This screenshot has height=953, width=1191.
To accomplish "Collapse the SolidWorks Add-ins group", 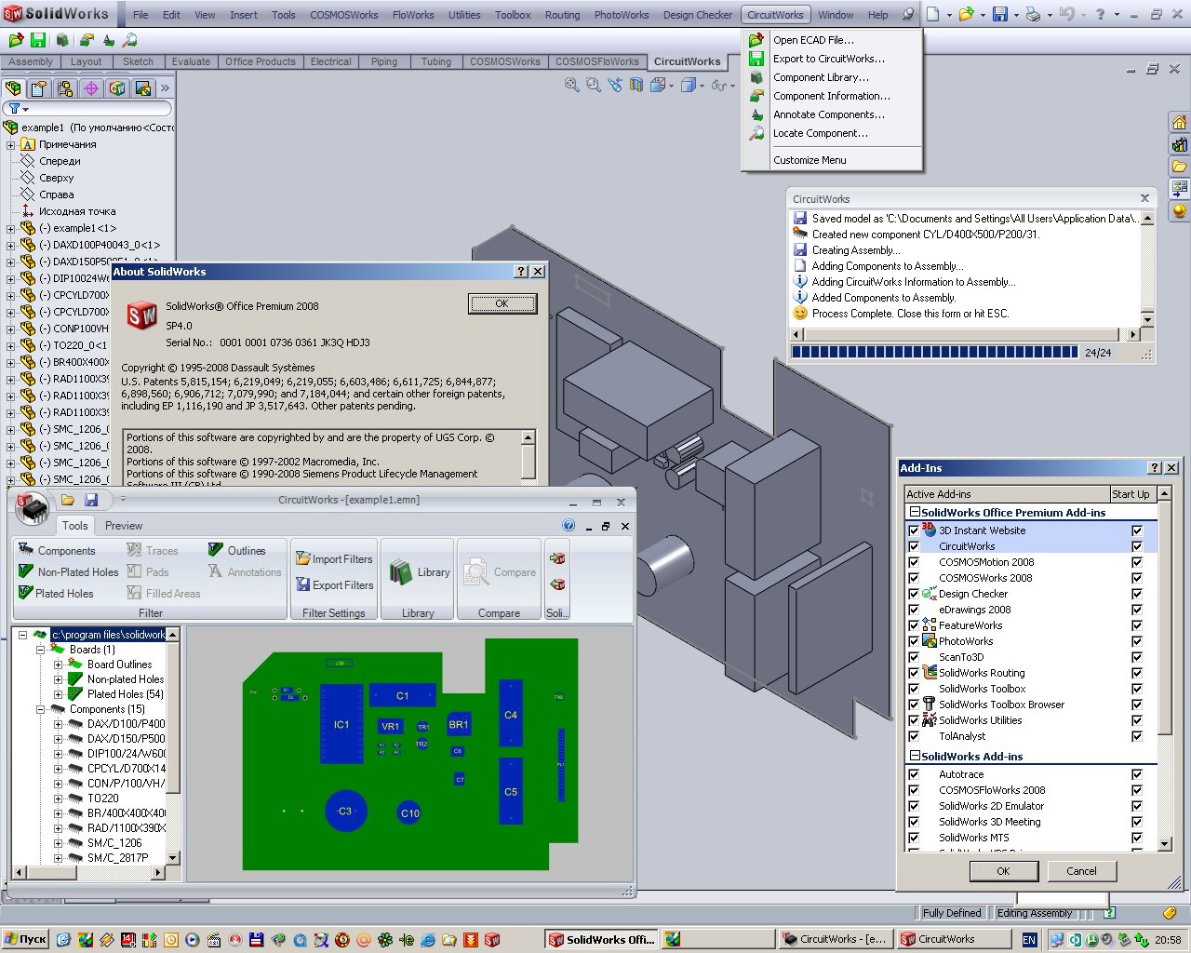I will click(x=915, y=757).
